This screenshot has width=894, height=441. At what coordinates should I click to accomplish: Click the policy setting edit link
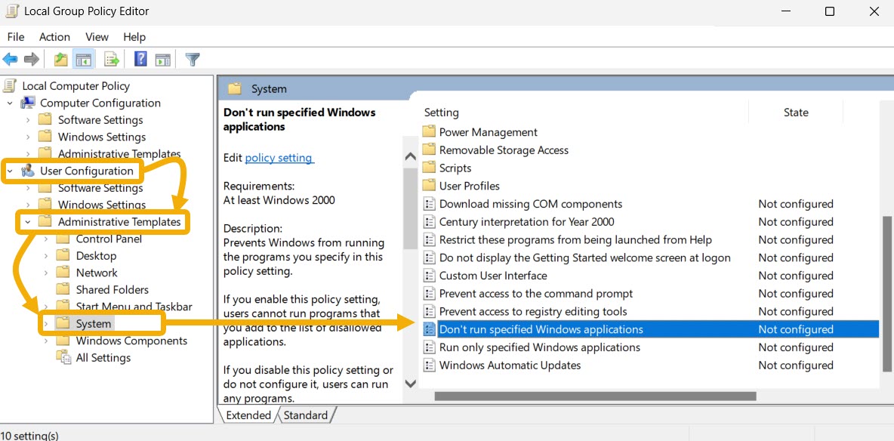[x=279, y=158]
